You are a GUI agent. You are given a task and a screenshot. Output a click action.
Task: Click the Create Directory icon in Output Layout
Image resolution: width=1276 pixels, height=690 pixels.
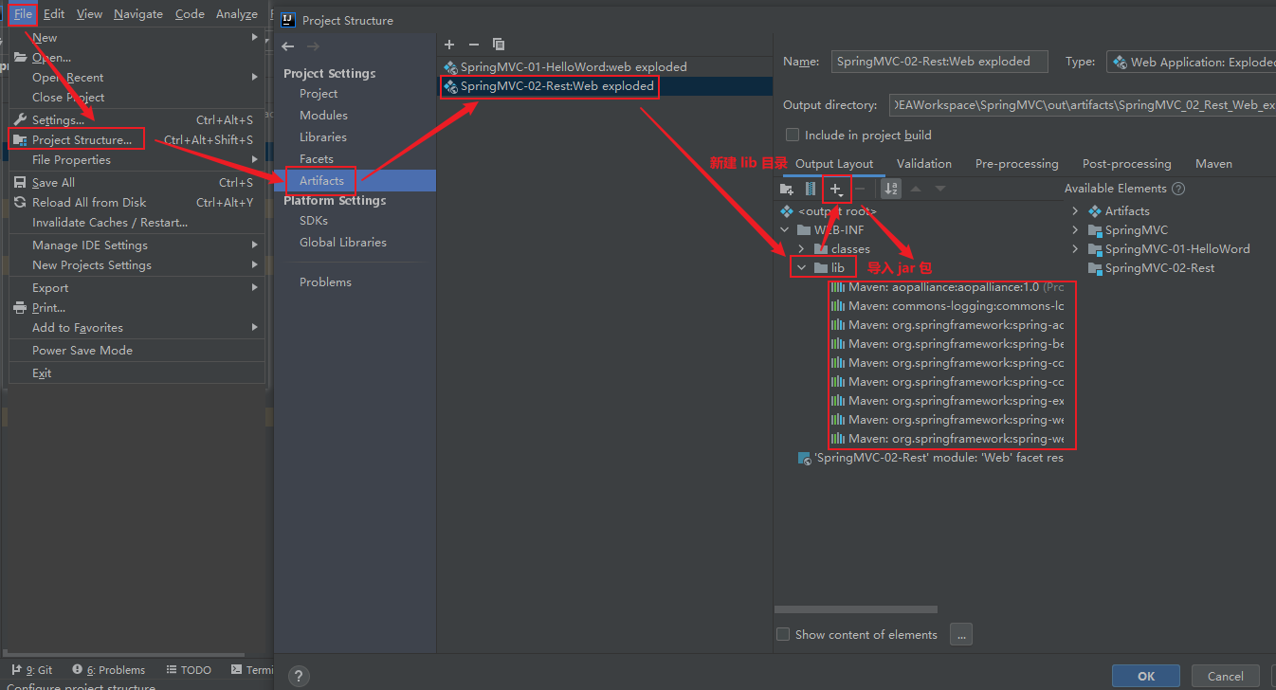pos(787,189)
